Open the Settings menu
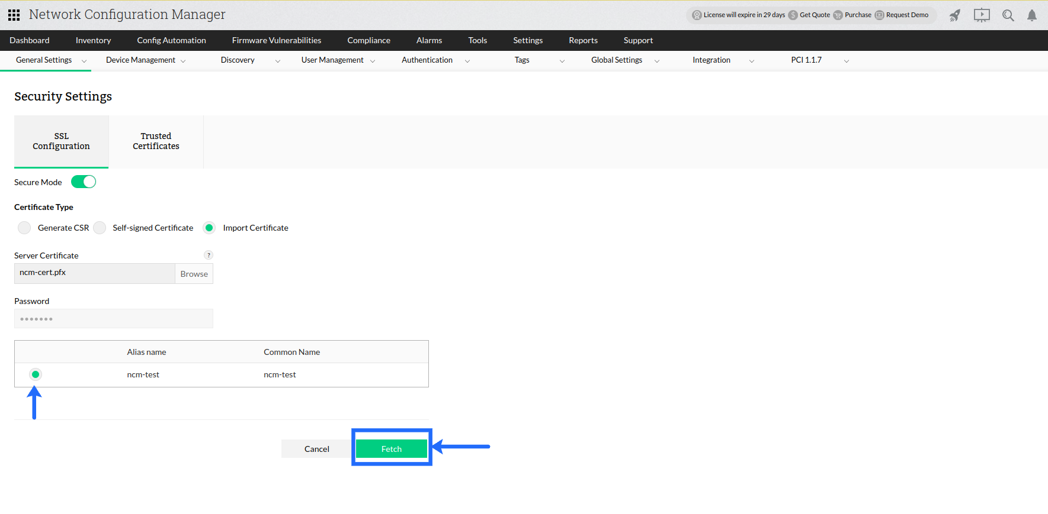Image resolution: width=1048 pixels, height=514 pixels. point(528,40)
